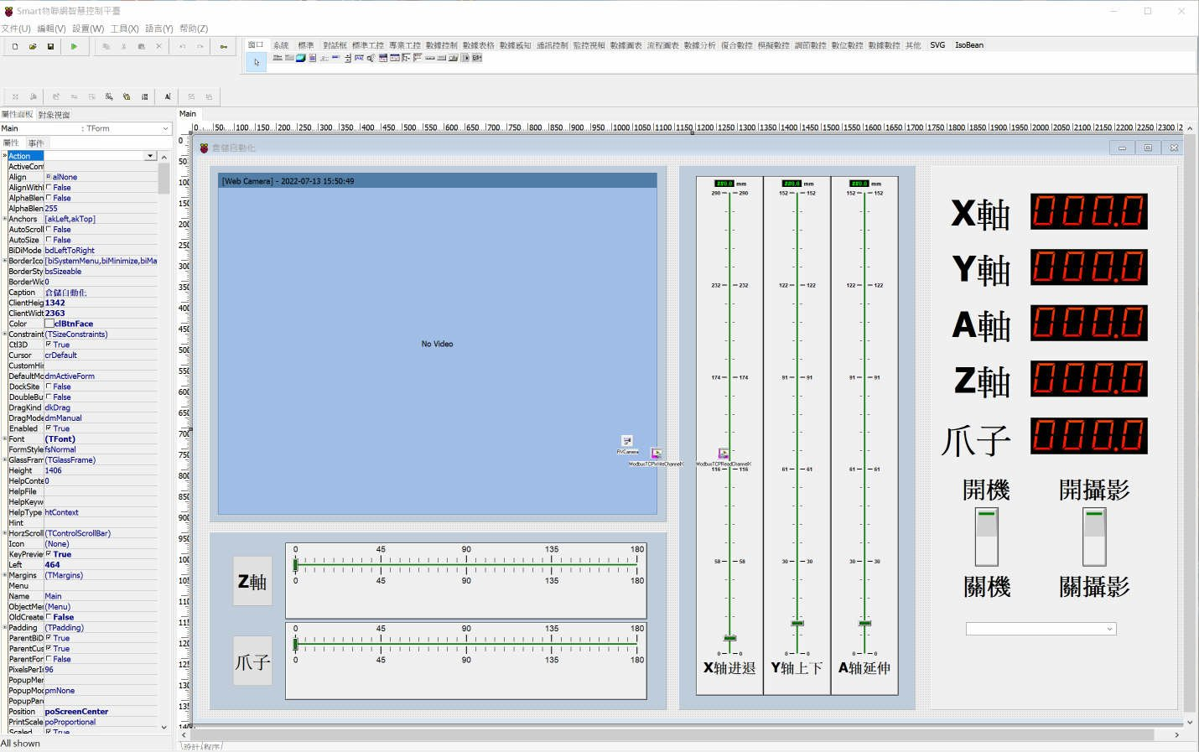Adjust the Y軸上下 vertical slider thumb
Viewport: 1199px width, 752px height.
coord(797,623)
